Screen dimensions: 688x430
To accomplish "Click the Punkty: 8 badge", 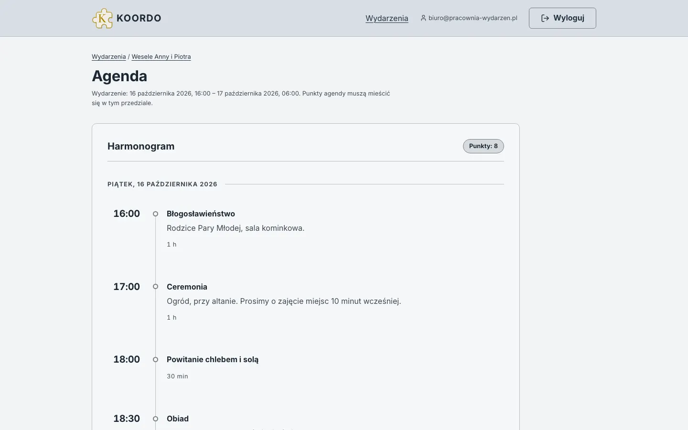I will [484, 146].
